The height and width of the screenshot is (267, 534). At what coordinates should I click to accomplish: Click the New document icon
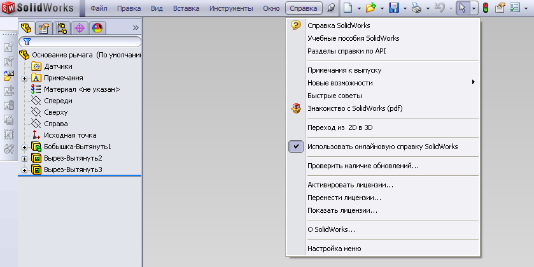click(x=348, y=8)
